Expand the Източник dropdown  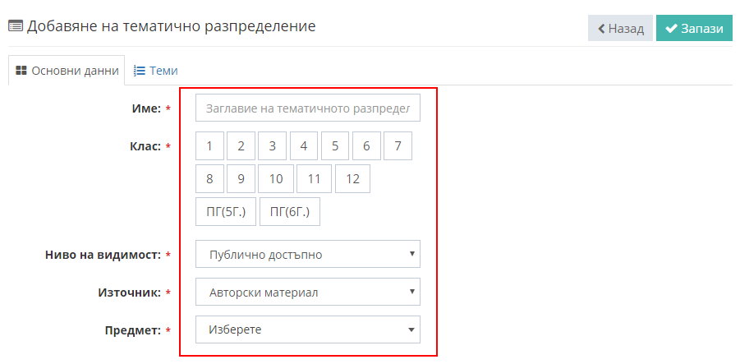click(x=308, y=292)
